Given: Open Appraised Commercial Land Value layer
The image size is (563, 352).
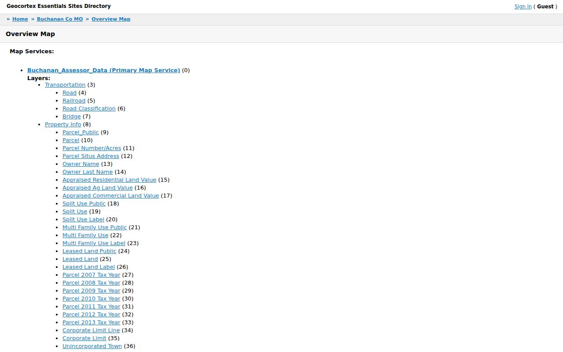Looking at the screenshot, I should click(x=111, y=196).
